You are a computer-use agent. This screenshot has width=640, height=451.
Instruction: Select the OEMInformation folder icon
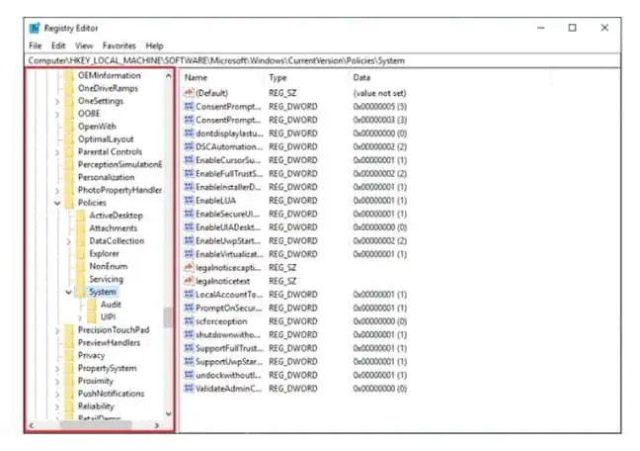coord(69,75)
